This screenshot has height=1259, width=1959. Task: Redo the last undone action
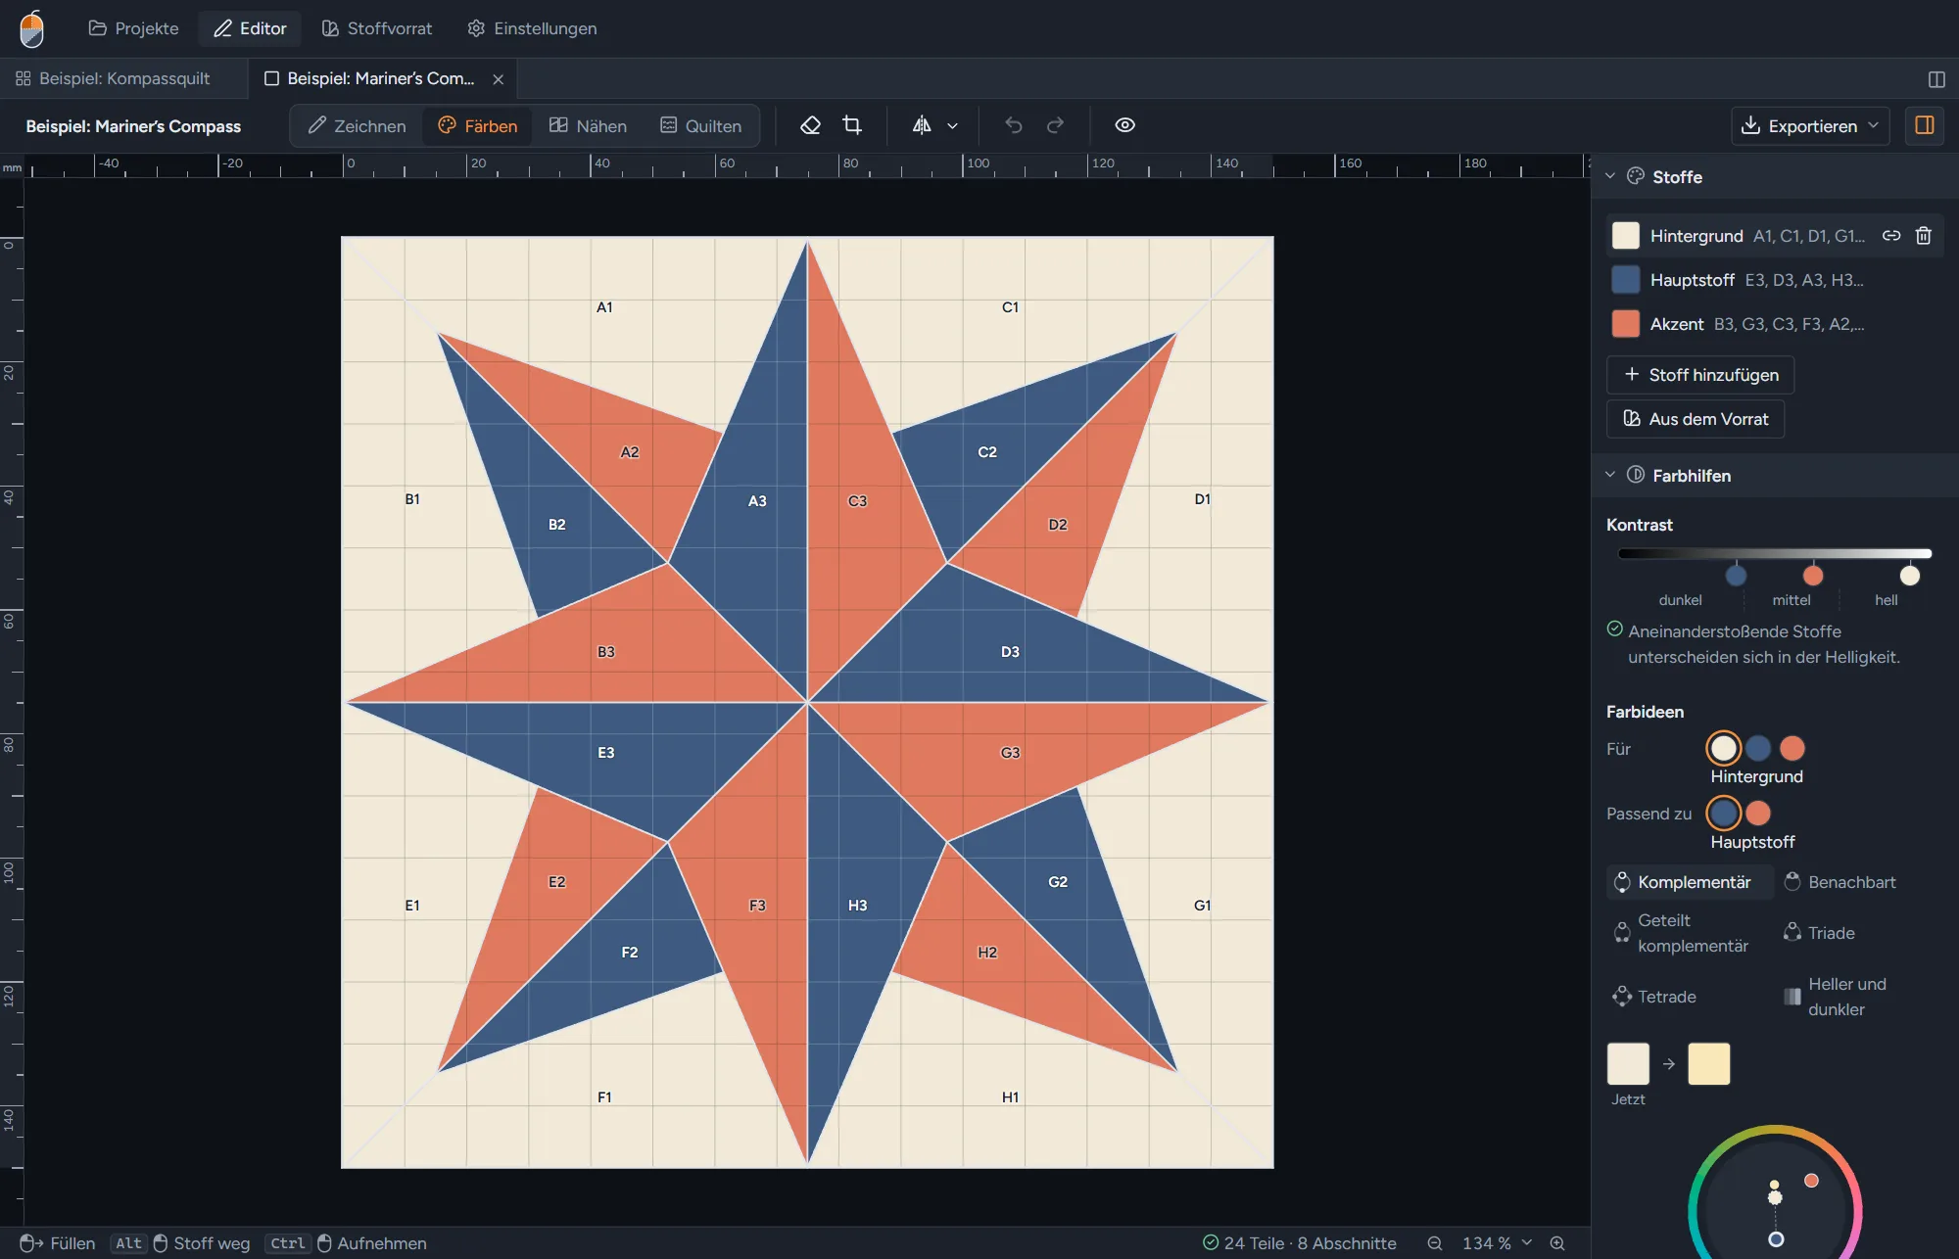point(1055,125)
